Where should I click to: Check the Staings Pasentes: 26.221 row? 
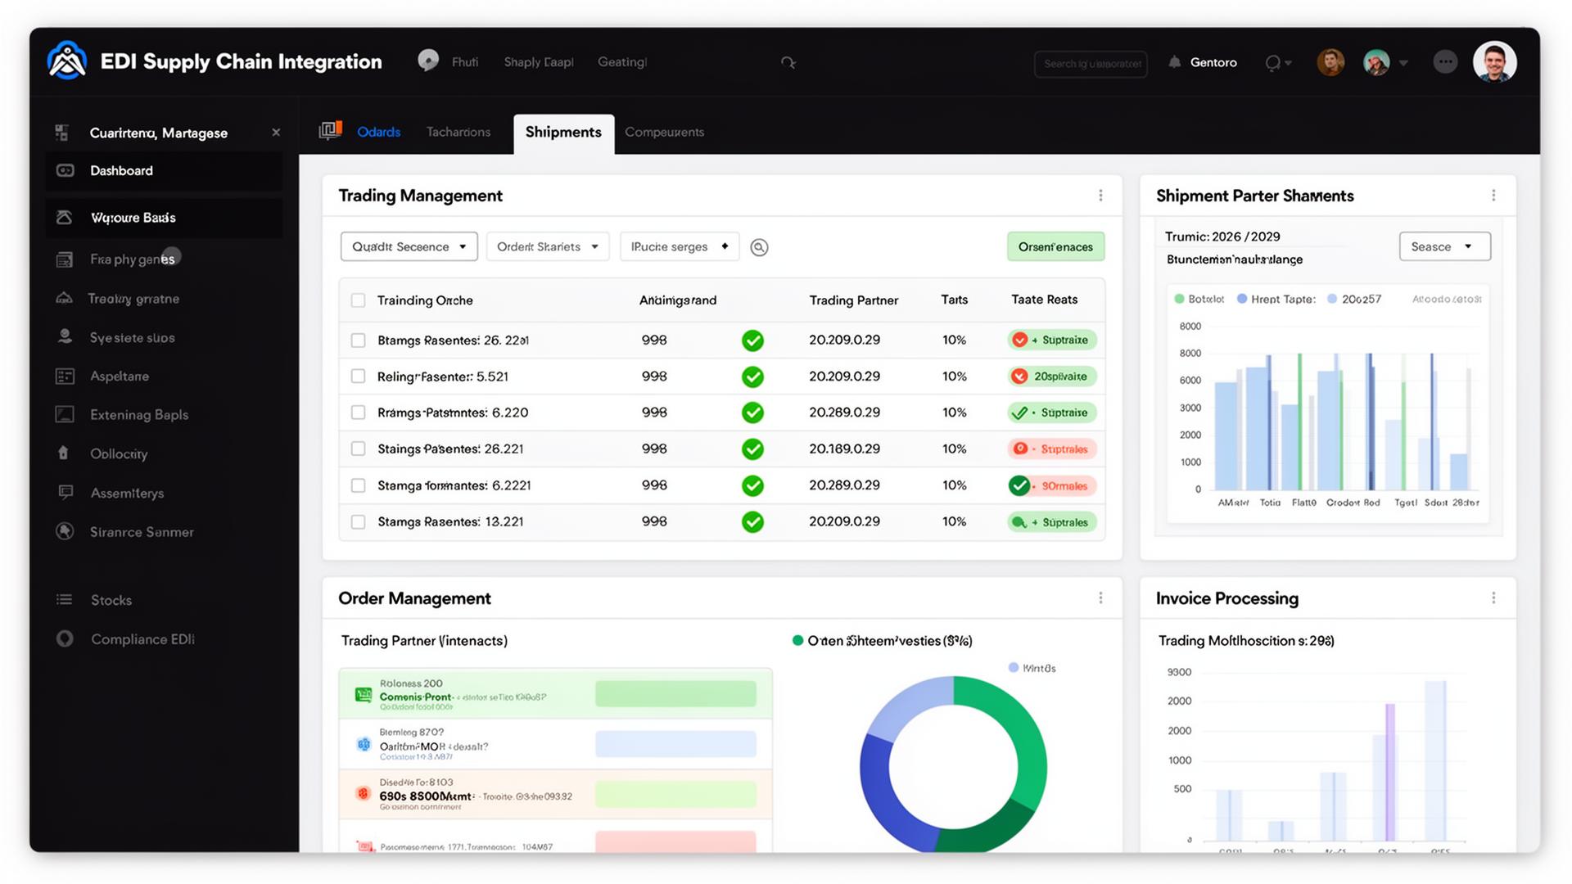coord(358,449)
